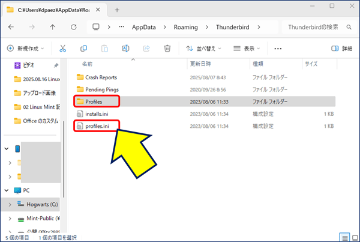Open Office のカスタム folder in sidebar

coord(36,121)
